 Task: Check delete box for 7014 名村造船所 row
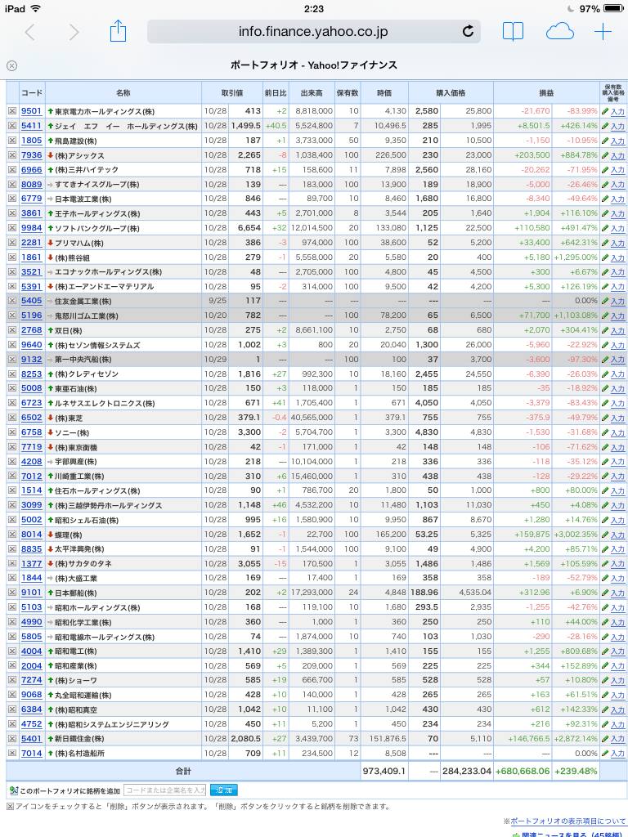[11, 753]
